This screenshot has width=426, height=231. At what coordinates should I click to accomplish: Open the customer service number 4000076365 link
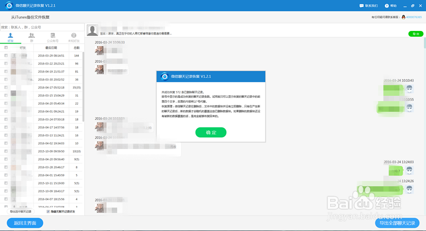(x=414, y=17)
